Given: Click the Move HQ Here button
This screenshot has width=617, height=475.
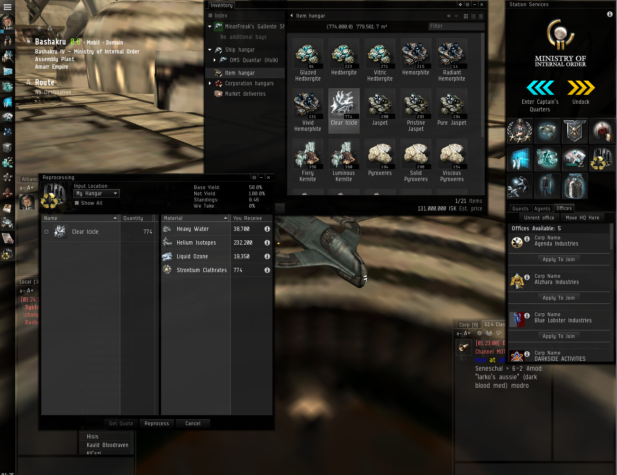Looking at the screenshot, I should tap(582, 218).
